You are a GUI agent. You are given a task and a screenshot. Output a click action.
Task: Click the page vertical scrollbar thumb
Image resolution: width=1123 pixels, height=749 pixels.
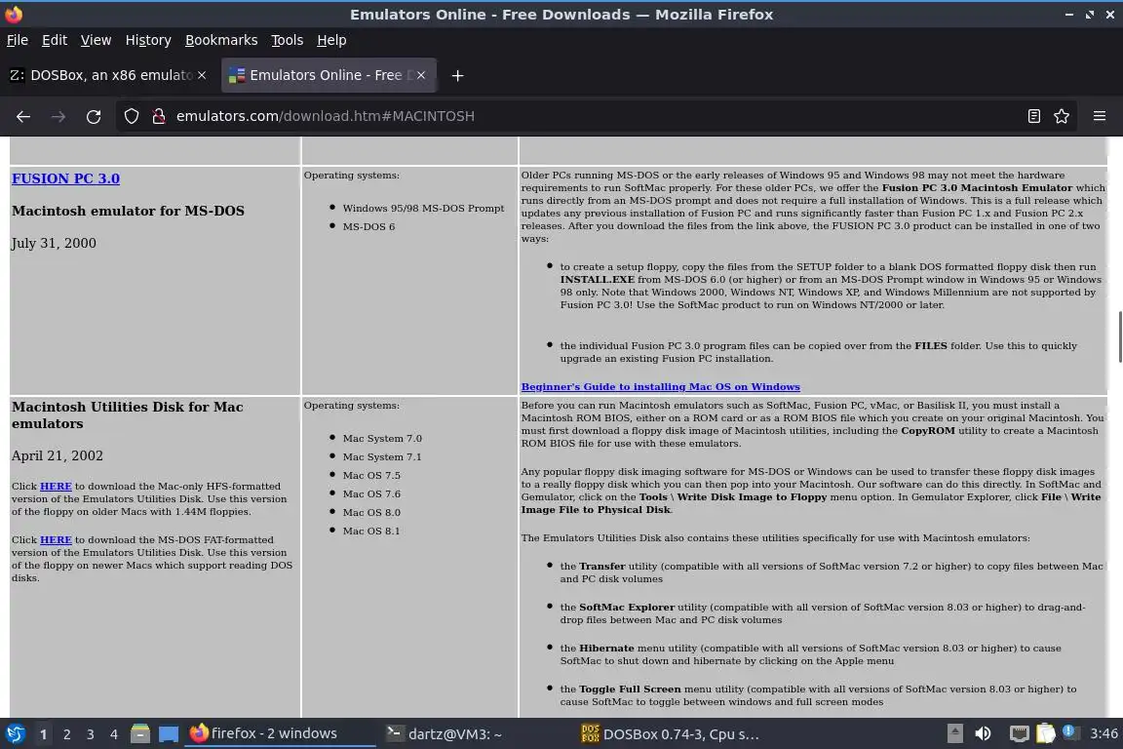(1119, 336)
